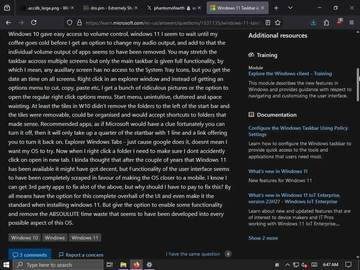
Task: Switch to the .accdb_large.png tab
Action: tap(47, 8)
